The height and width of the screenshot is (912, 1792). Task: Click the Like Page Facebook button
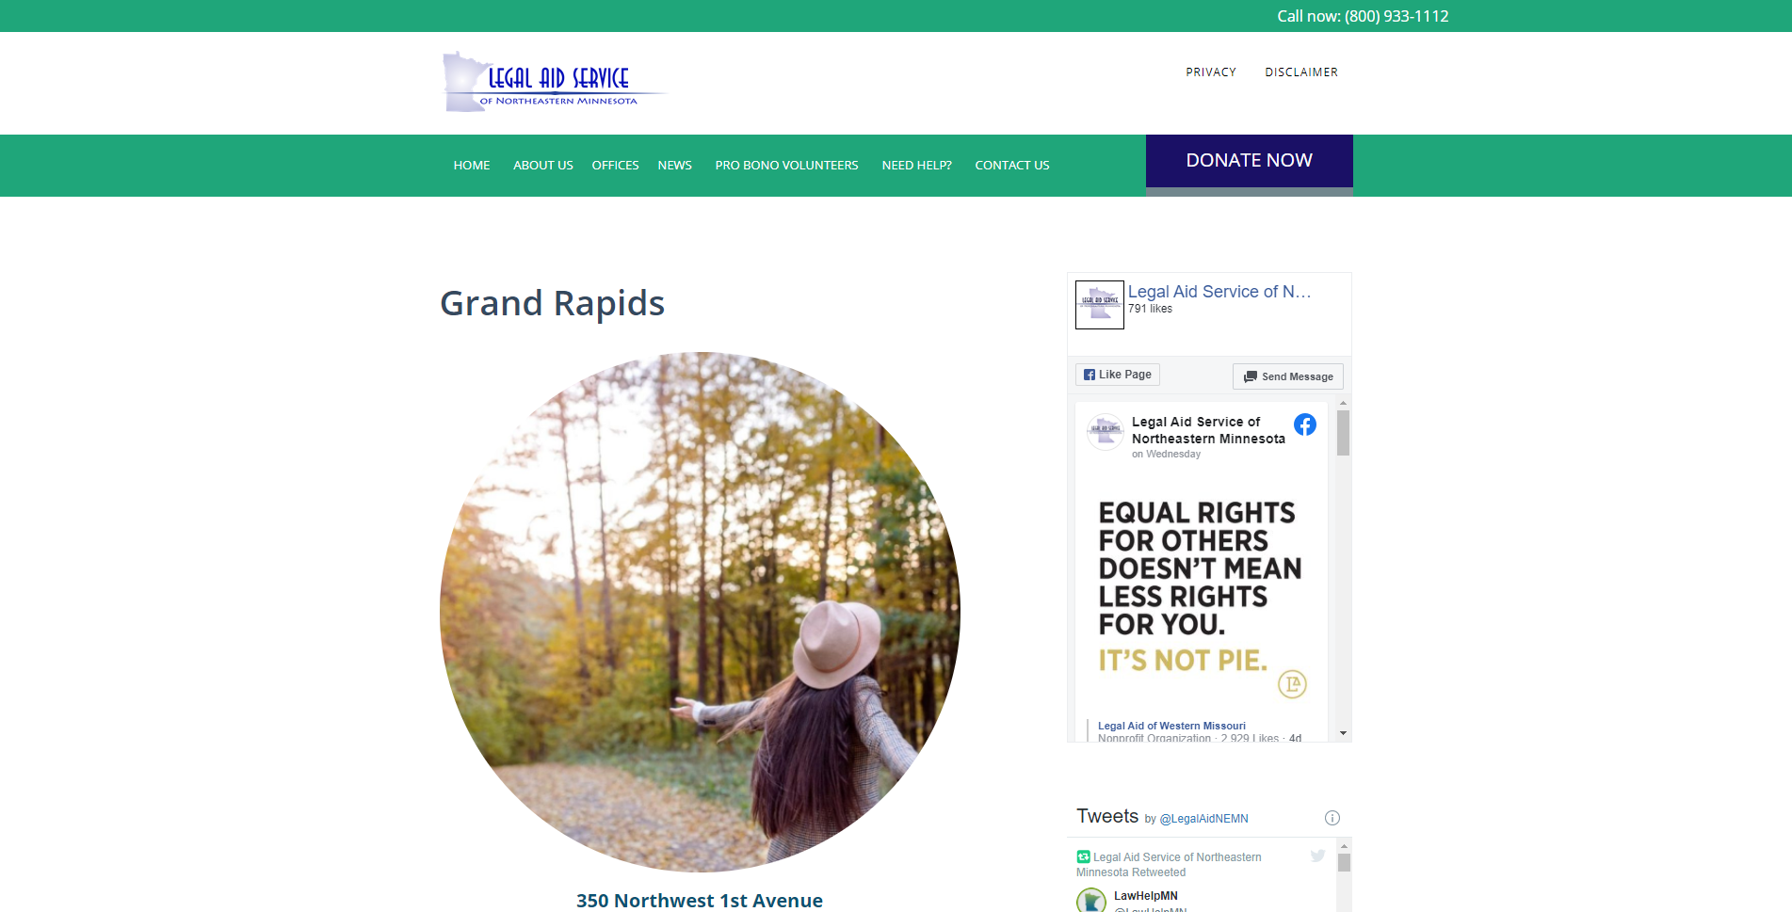point(1117,375)
